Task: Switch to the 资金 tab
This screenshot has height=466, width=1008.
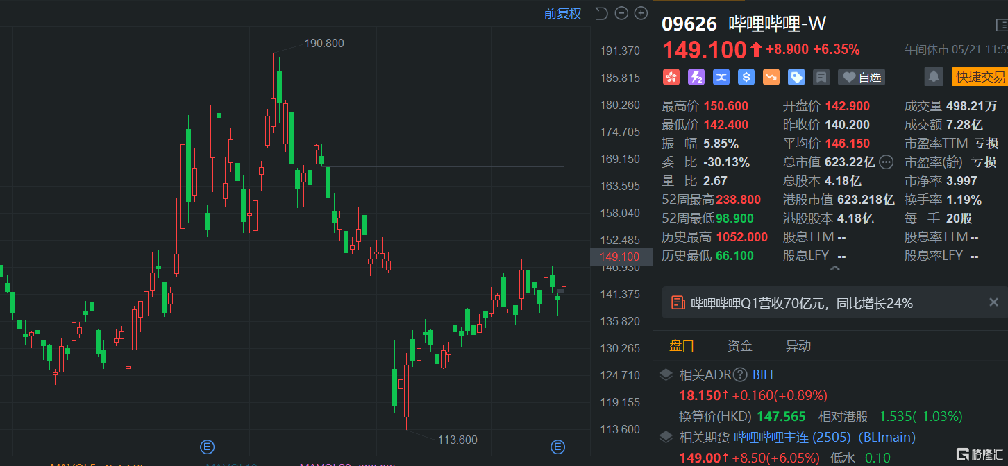Action: coord(740,345)
